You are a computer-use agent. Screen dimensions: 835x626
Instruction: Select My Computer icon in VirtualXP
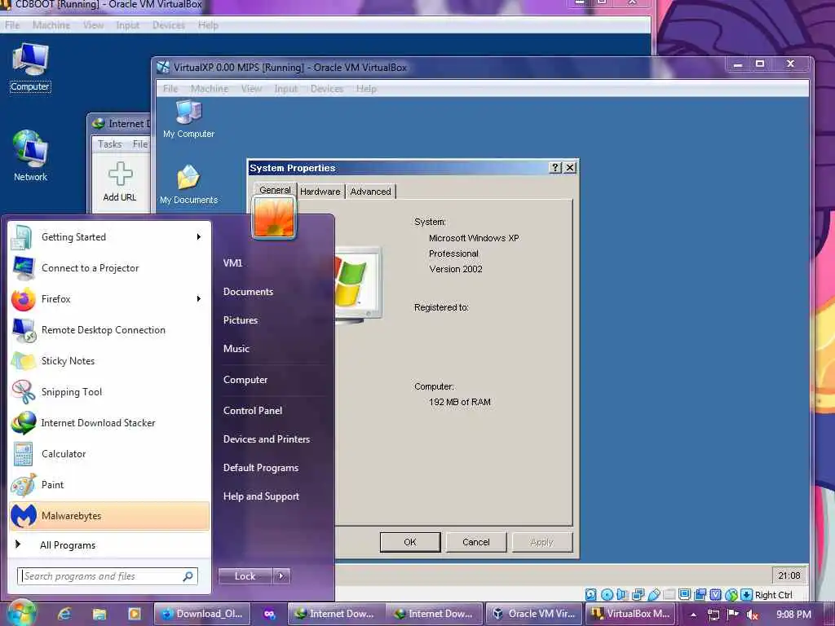188,119
